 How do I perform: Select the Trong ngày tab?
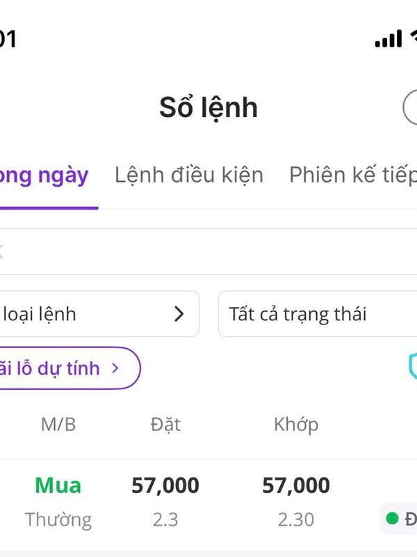pyautogui.click(x=44, y=175)
